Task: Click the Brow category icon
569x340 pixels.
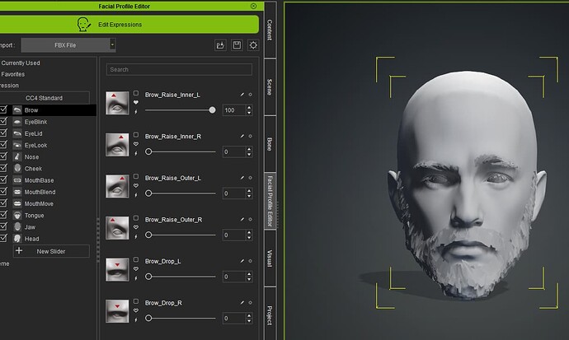Action: (17, 110)
